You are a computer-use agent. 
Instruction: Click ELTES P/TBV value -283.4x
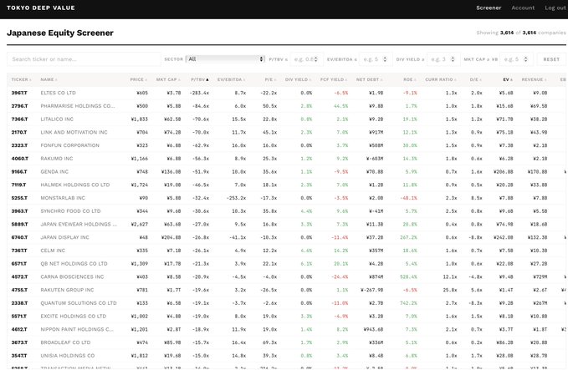point(199,93)
